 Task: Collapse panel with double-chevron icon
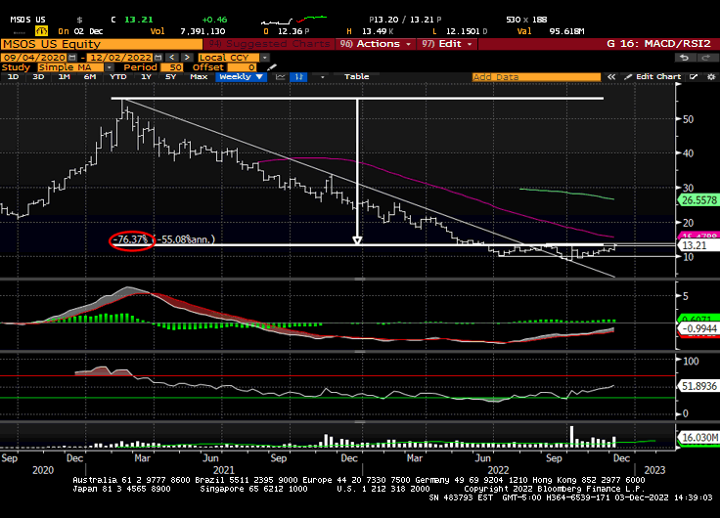point(611,77)
